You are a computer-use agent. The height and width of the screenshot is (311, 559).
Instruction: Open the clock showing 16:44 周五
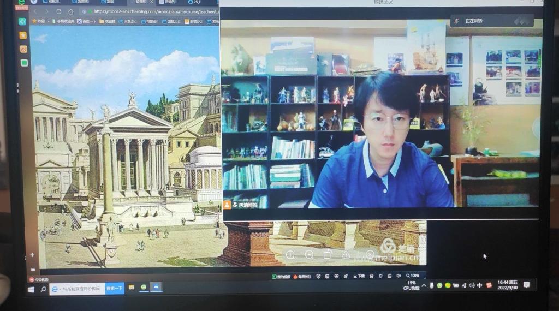(508, 285)
